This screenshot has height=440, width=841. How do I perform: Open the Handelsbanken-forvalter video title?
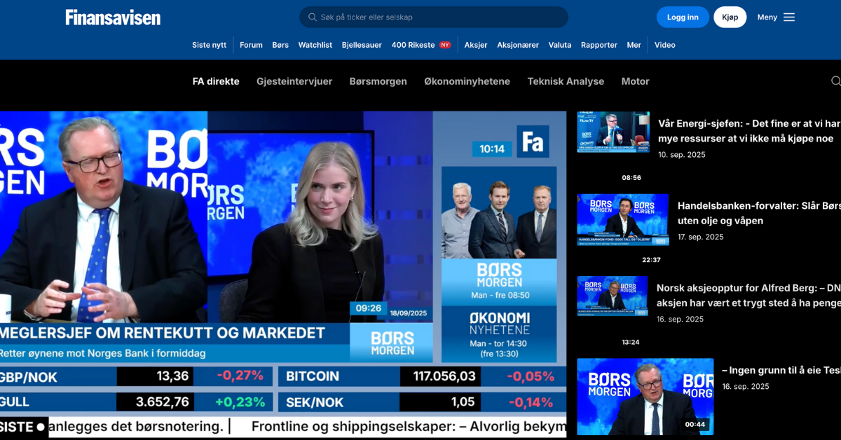(758, 213)
